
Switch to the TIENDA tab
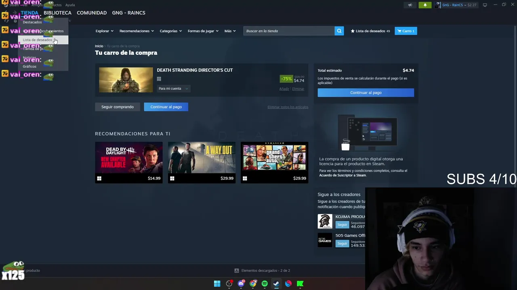[x=29, y=13]
